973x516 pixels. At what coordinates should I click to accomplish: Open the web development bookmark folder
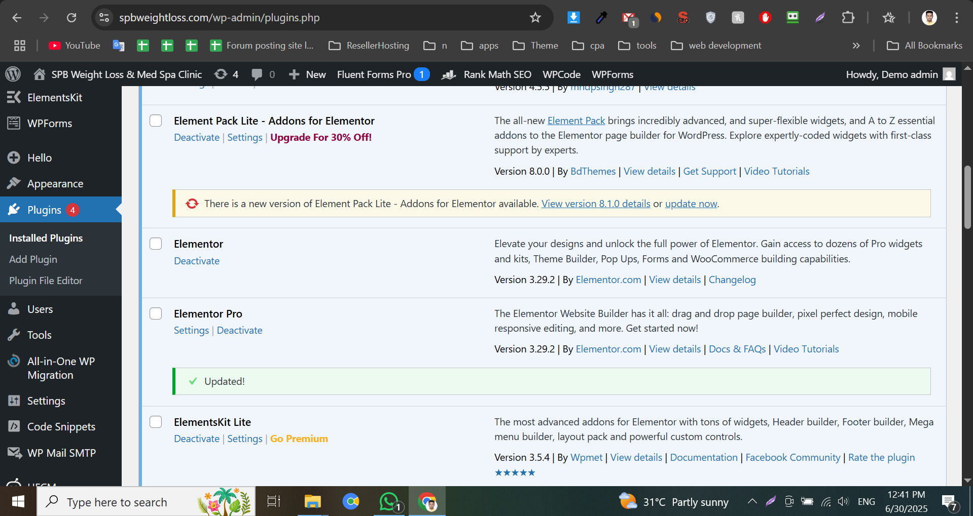pyautogui.click(x=716, y=46)
